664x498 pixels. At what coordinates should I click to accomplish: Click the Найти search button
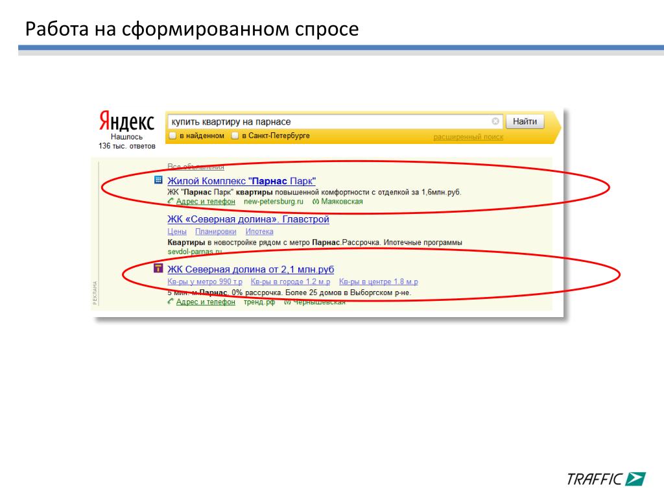[525, 121]
